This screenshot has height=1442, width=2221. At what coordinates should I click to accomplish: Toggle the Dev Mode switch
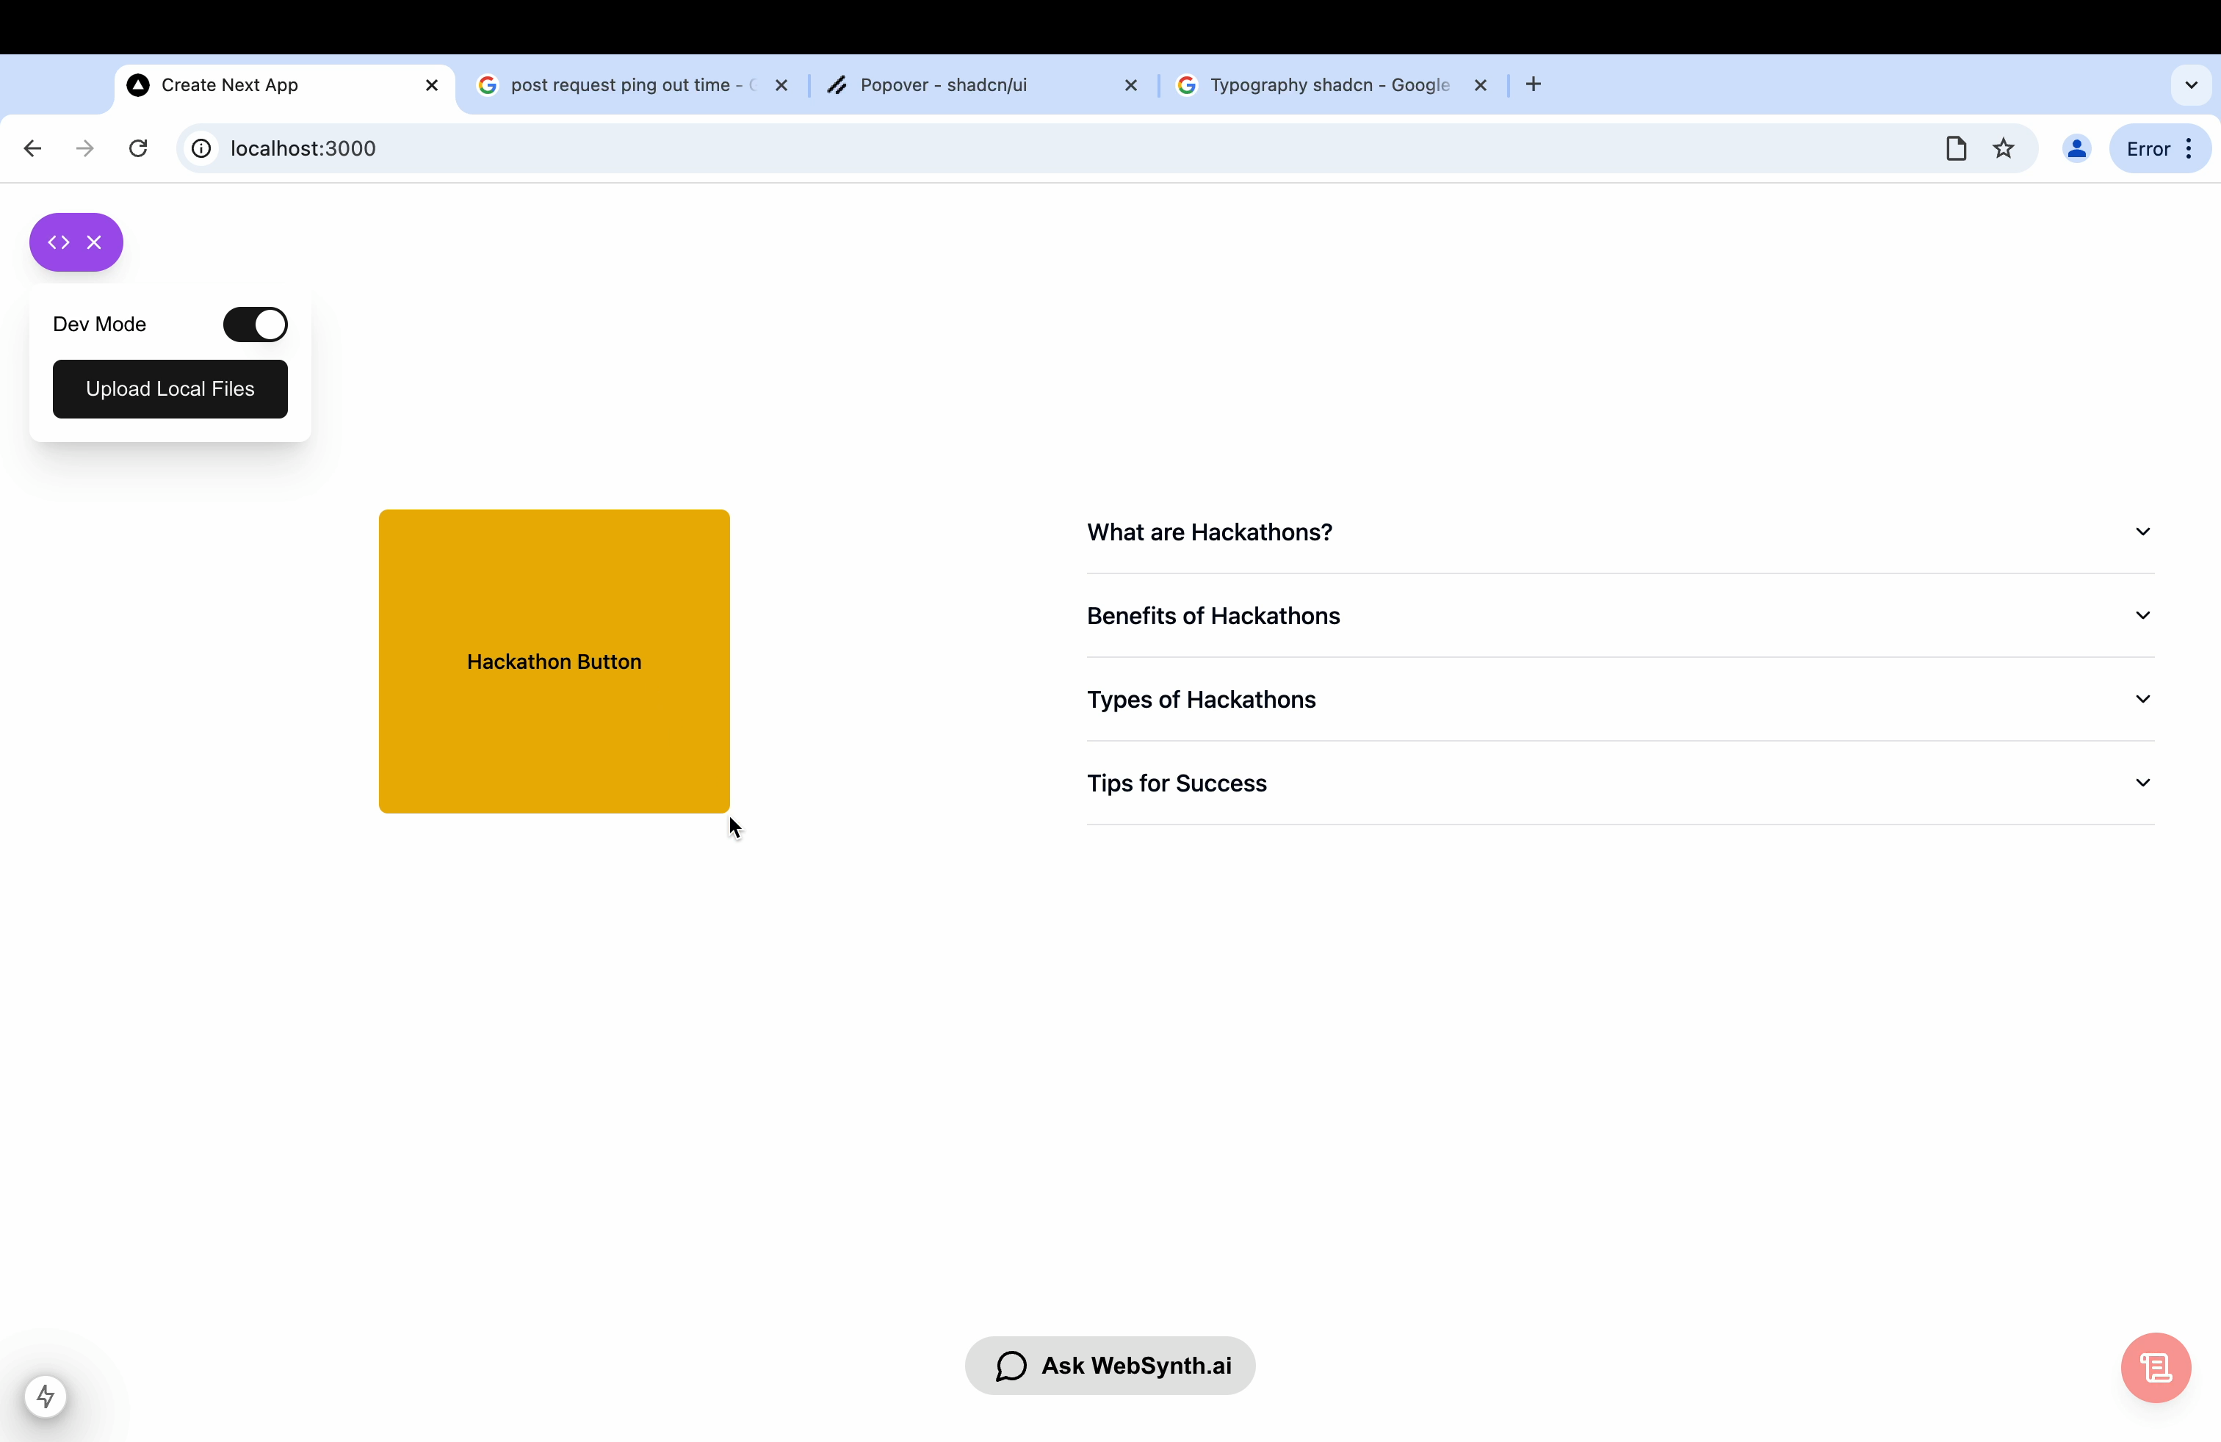(x=255, y=325)
